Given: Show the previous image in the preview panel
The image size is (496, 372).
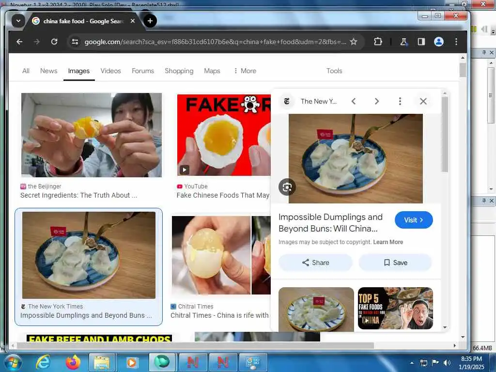Looking at the screenshot, I should coord(354,101).
